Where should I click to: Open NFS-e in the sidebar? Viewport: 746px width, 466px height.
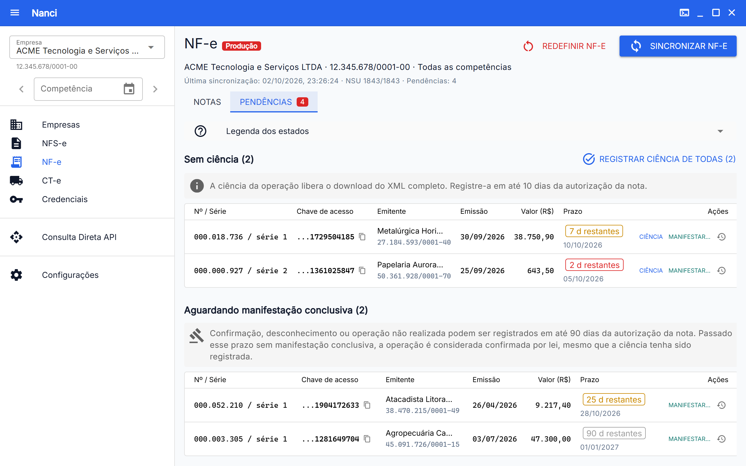pos(87,143)
